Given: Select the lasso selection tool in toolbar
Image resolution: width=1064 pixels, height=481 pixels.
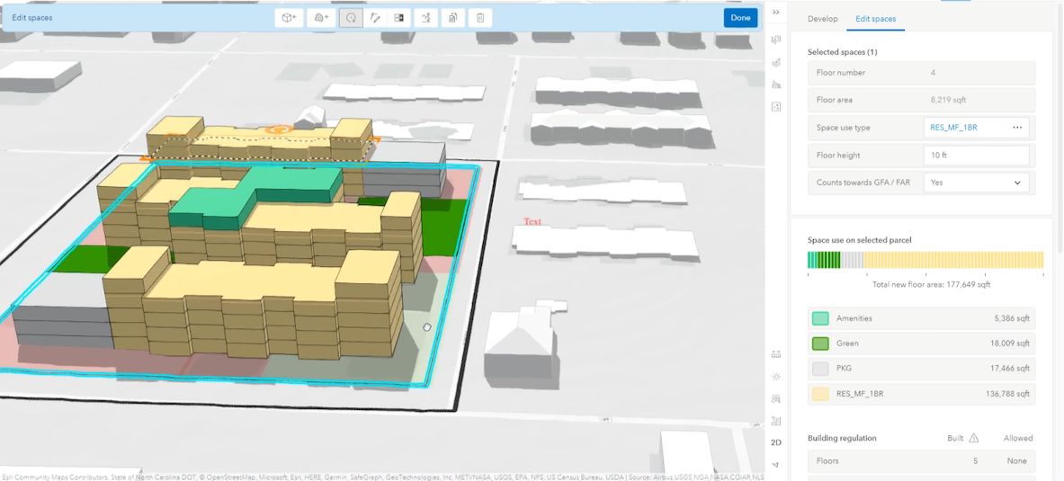Looking at the screenshot, I should 351,18.
